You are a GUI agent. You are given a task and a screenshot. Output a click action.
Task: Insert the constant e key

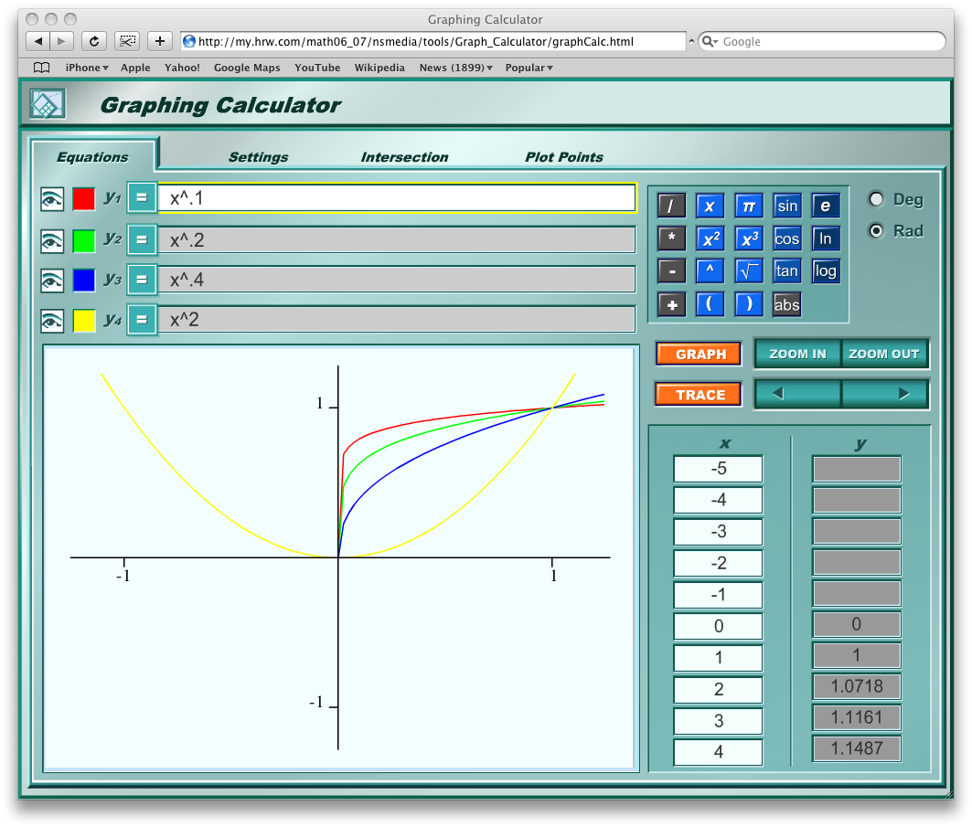click(826, 206)
